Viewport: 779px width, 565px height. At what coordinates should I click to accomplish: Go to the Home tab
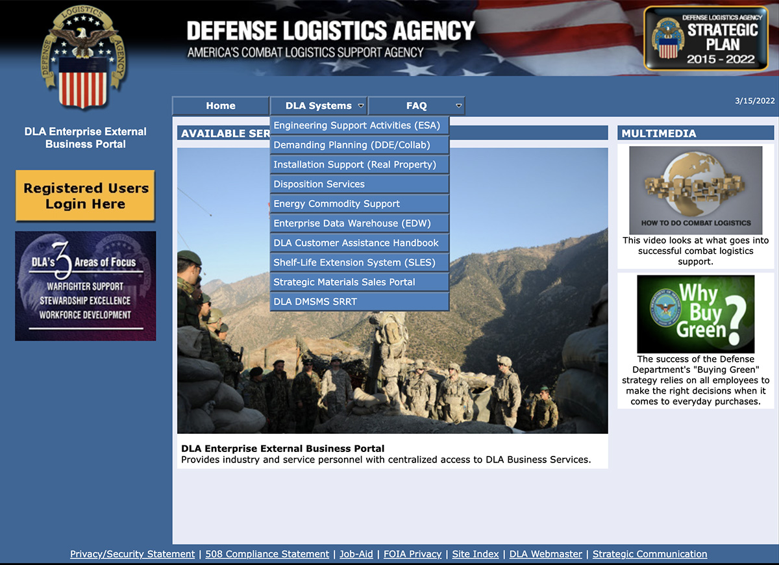pyautogui.click(x=221, y=106)
